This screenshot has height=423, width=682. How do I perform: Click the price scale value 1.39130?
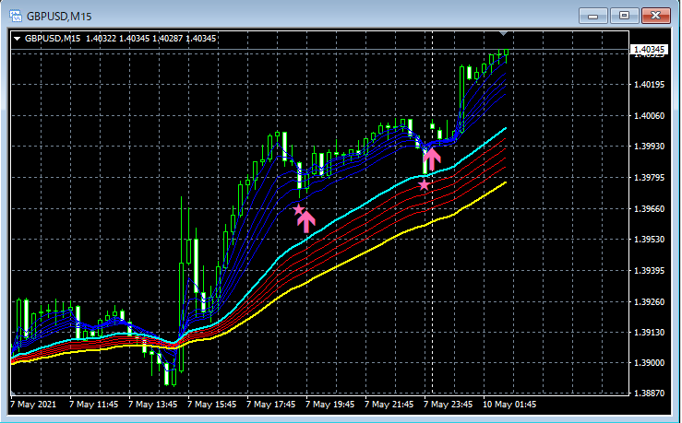point(650,333)
